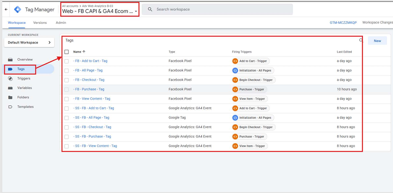The image size is (393, 193).
Task: Click trigger icon in FB - Add to Cart row
Action: coord(235,61)
